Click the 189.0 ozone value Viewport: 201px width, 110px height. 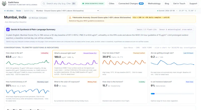point(58,57)
